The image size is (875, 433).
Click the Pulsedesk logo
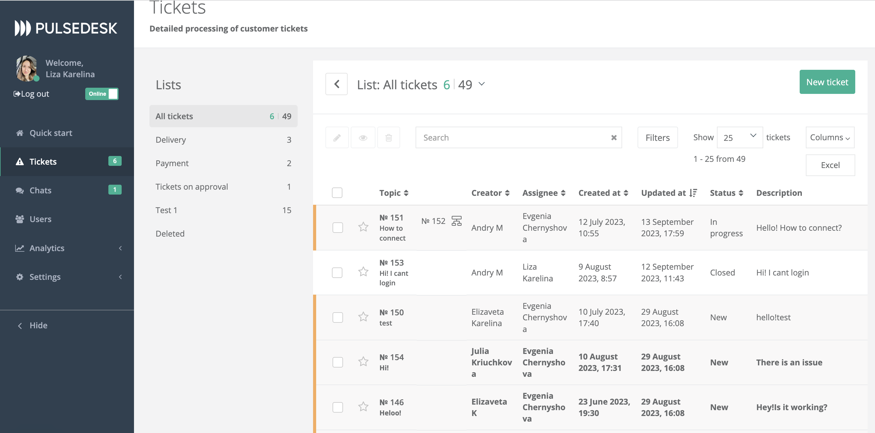click(66, 28)
